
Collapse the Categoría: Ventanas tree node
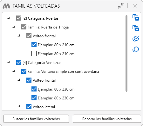[9, 62]
